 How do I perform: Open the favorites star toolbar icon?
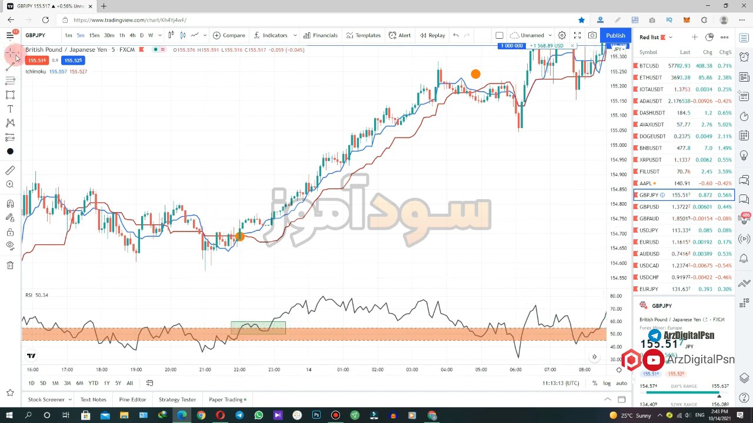click(10, 392)
